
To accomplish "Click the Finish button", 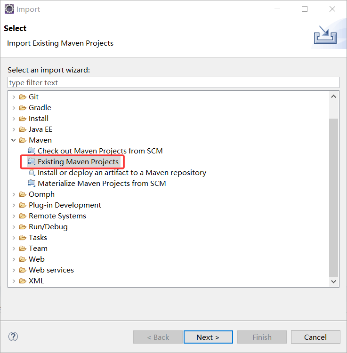I will point(262,337).
